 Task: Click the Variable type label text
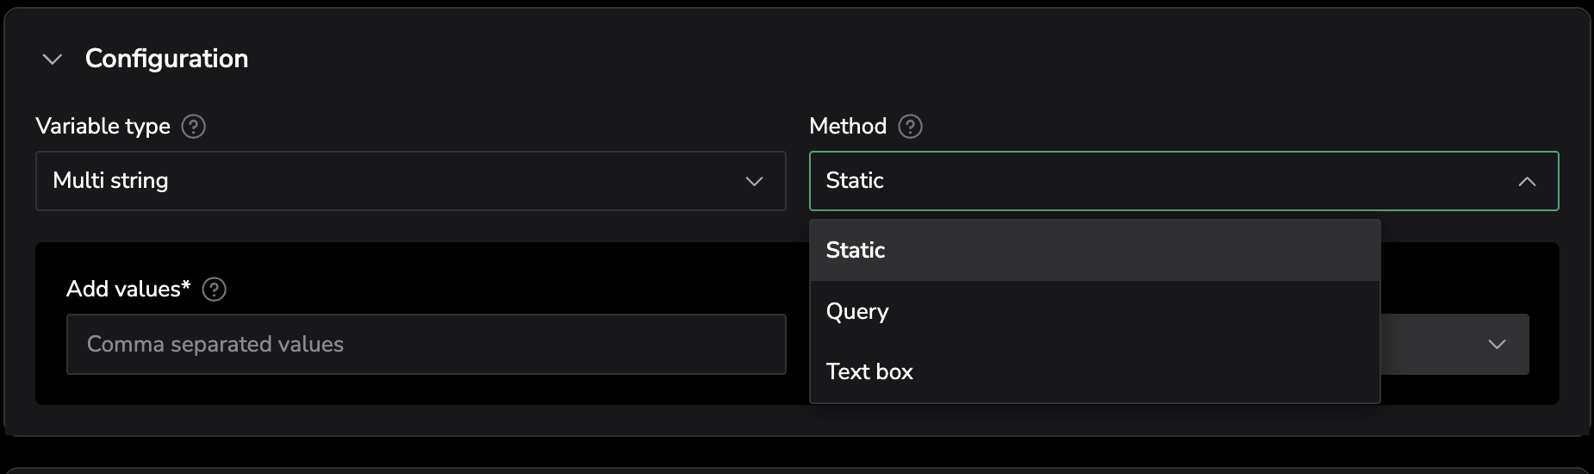(x=103, y=127)
